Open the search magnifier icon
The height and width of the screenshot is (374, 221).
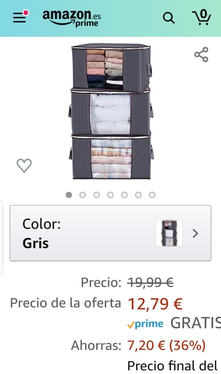[169, 18]
